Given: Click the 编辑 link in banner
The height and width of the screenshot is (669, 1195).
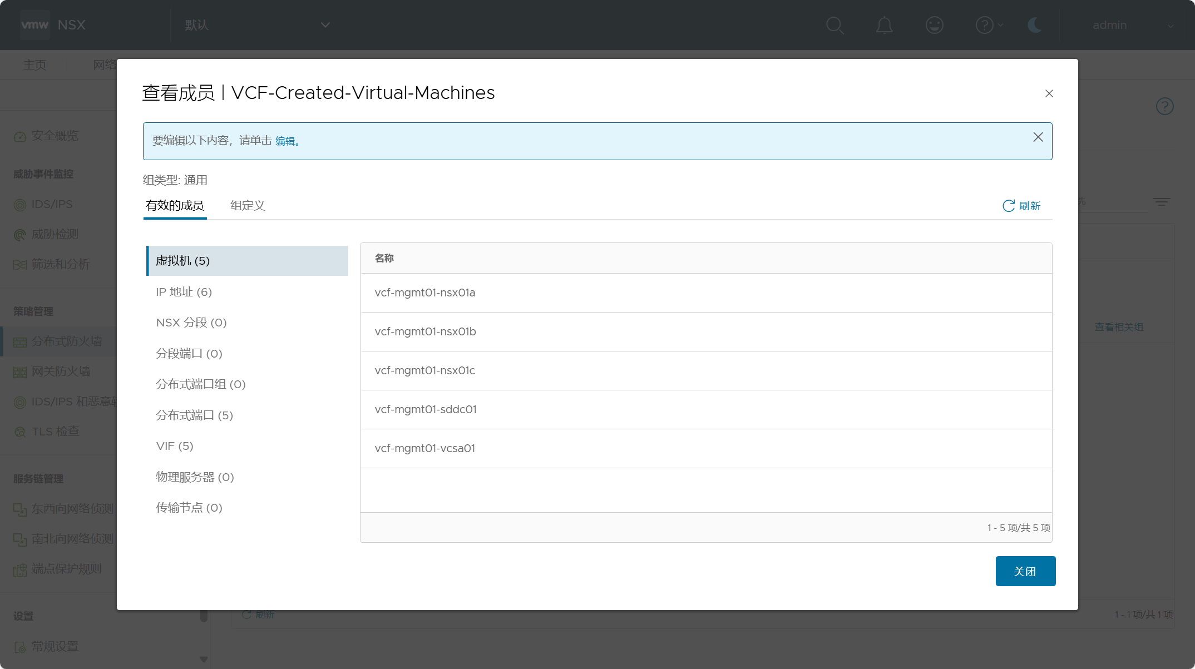Looking at the screenshot, I should click(285, 141).
